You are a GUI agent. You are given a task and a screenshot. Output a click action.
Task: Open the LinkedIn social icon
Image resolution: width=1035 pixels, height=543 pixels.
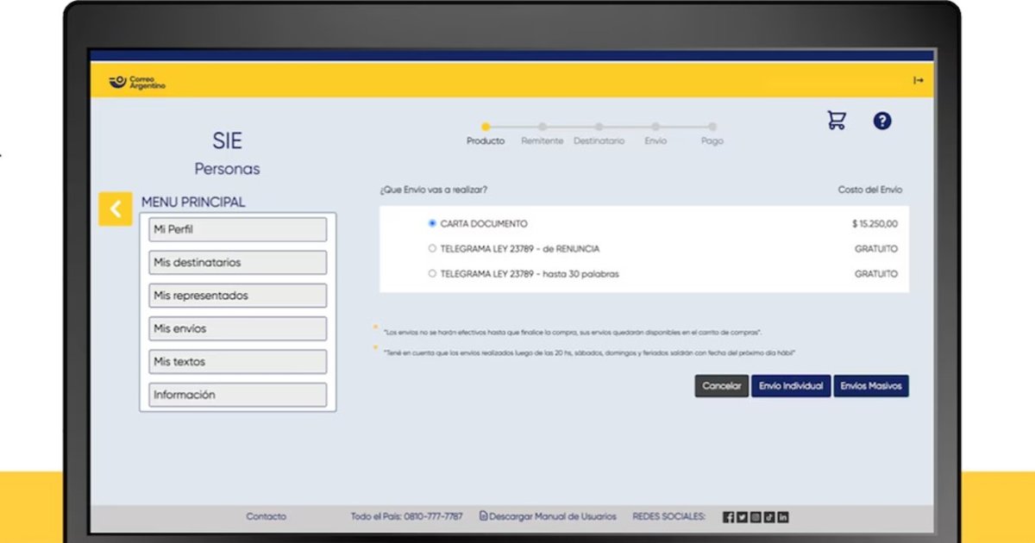click(783, 517)
